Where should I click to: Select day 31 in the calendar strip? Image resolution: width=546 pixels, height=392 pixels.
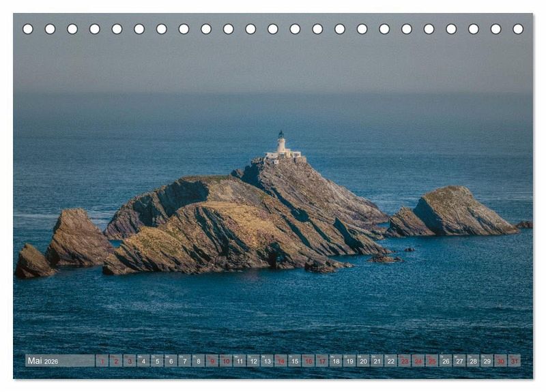point(515,361)
